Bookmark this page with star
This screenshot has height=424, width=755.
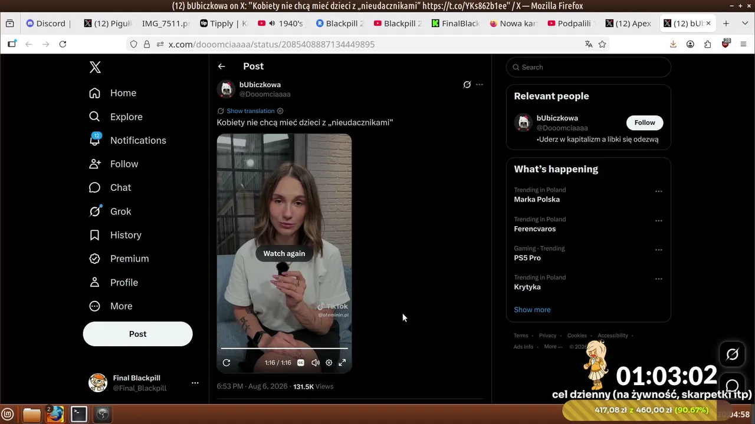(602, 44)
